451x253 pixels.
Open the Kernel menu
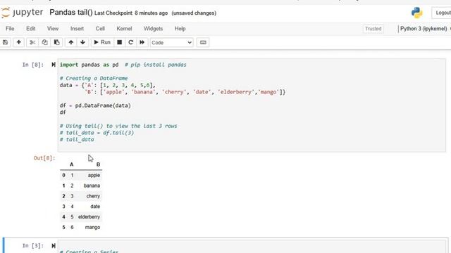[124, 29]
